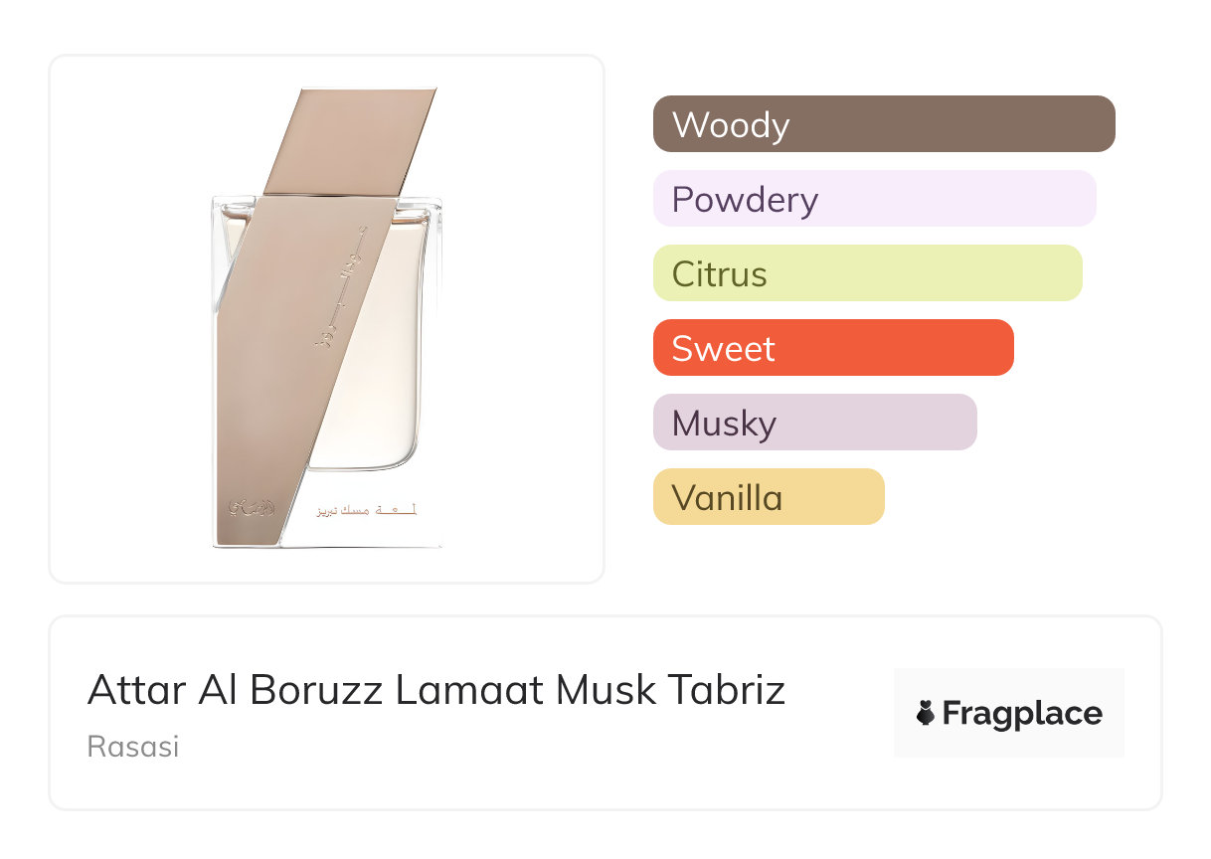Image resolution: width=1211 pixels, height=859 pixels.
Task: Select the mauve Musky accord bar
Action: point(814,423)
